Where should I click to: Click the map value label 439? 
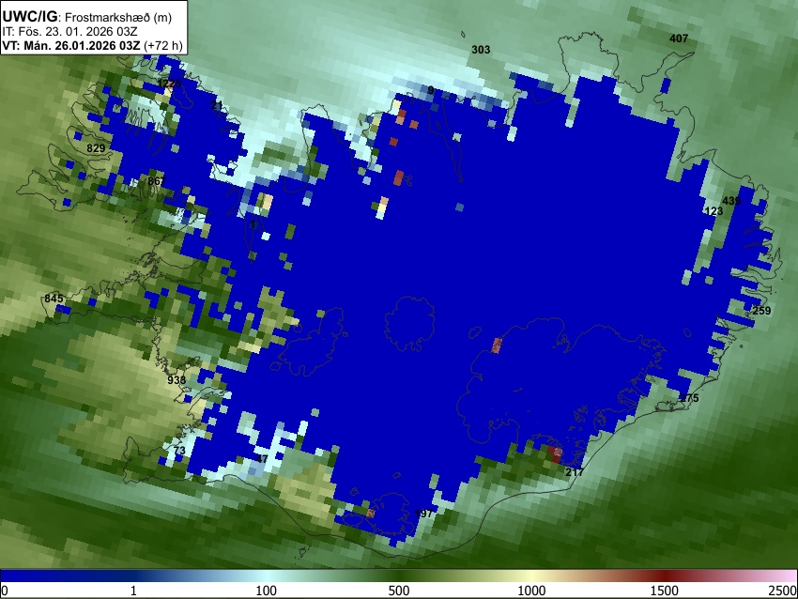pos(731,201)
